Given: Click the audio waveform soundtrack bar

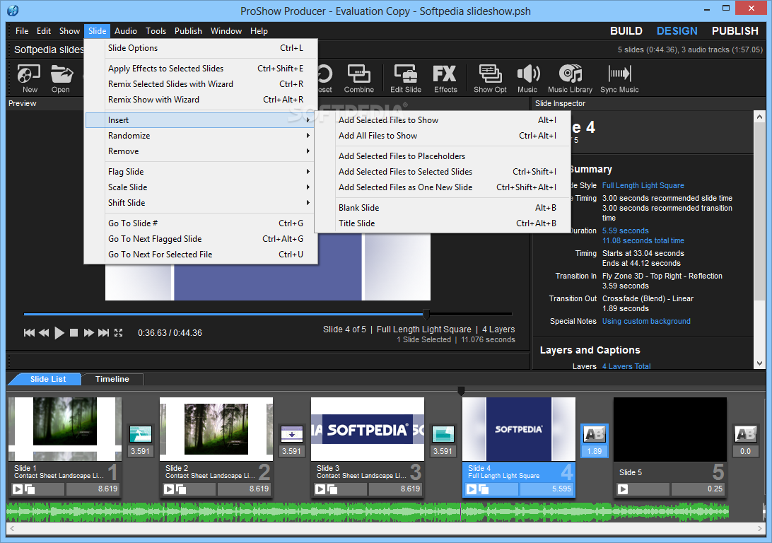Looking at the screenshot, I should (368, 512).
